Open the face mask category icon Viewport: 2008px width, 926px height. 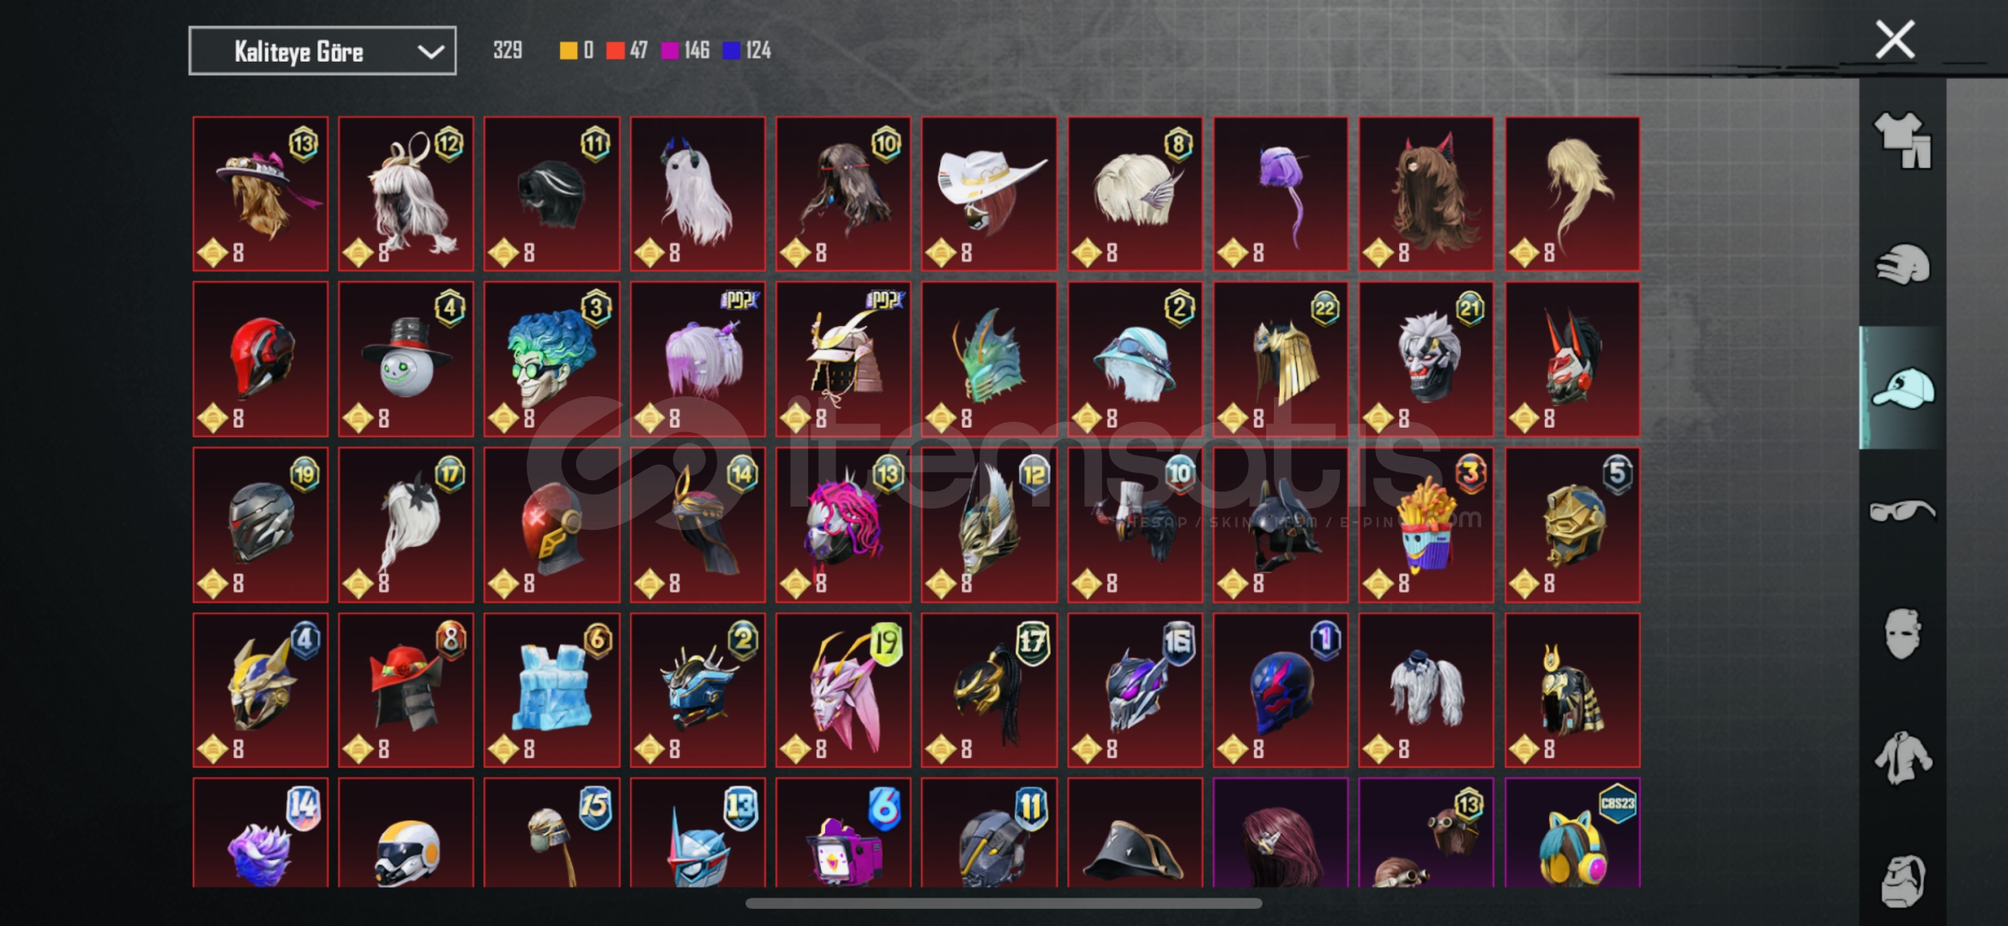(x=1902, y=634)
